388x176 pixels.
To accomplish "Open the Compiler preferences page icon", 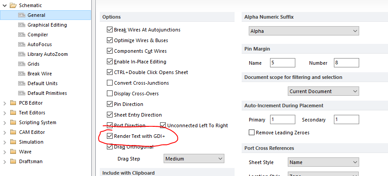I will pos(22,35).
